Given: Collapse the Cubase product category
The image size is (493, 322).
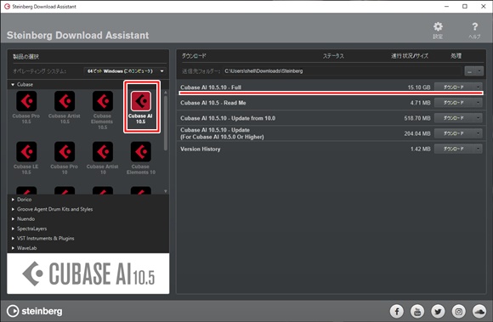Looking at the screenshot, I should (x=13, y=84).
